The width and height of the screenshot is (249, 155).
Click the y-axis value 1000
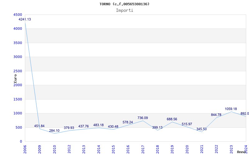[18, 113]
